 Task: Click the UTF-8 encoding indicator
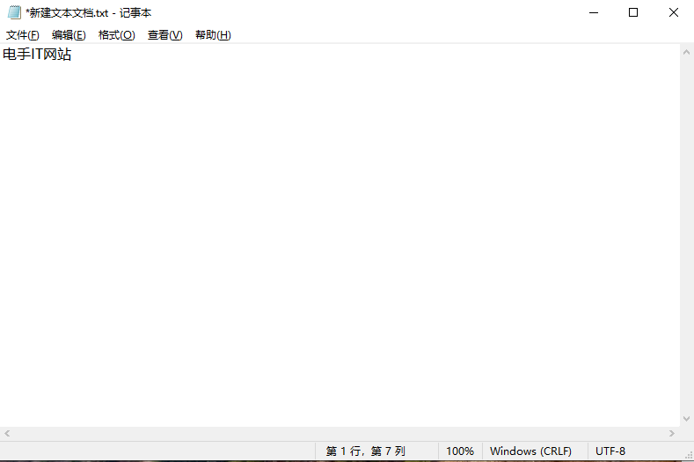click(x=610, y=451)
